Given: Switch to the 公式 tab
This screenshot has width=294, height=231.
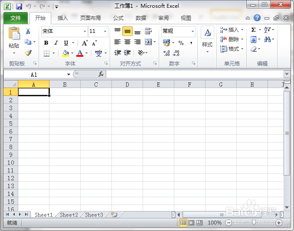Looking at the screenshot, I should click(118, 18).
